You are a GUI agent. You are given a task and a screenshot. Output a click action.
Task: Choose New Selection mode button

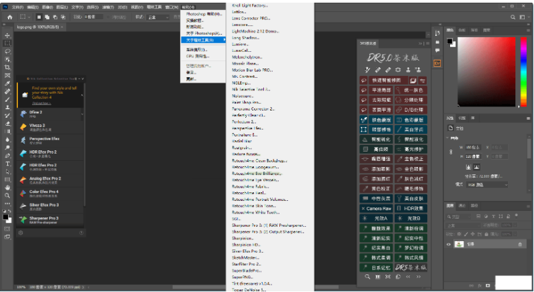pyautogui.click(x=39, y=17)
